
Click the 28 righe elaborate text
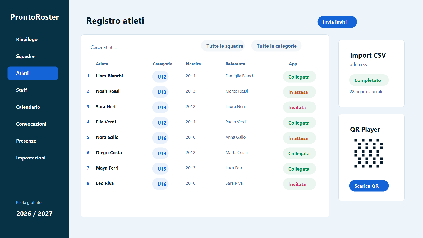366,92
